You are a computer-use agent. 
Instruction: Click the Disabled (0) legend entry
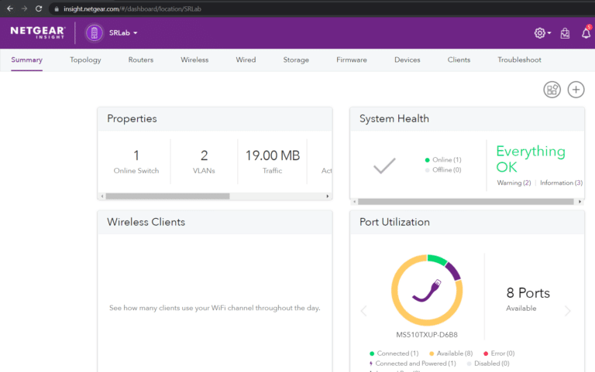point(488,363)
